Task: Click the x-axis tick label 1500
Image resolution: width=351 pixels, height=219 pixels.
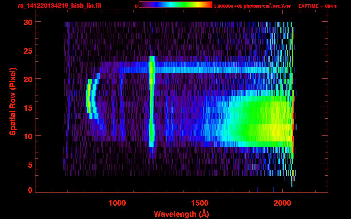Action: click(200, 203)
